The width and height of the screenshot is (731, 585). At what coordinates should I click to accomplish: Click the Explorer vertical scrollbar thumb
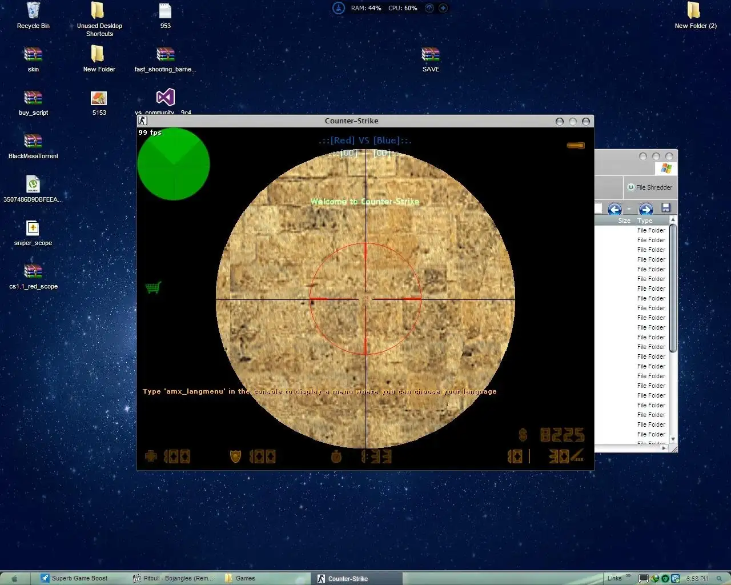click(673, 288)
